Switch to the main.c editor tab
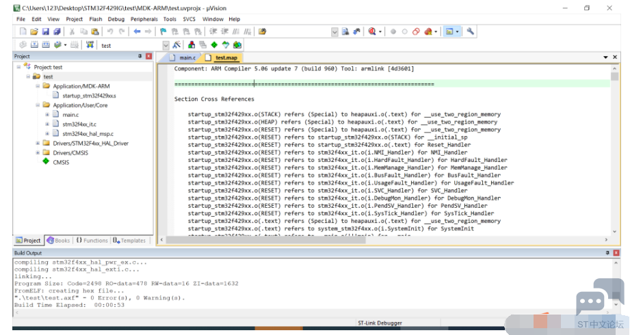The height and width of the screenshot is (335, 630). coord(183,57)
